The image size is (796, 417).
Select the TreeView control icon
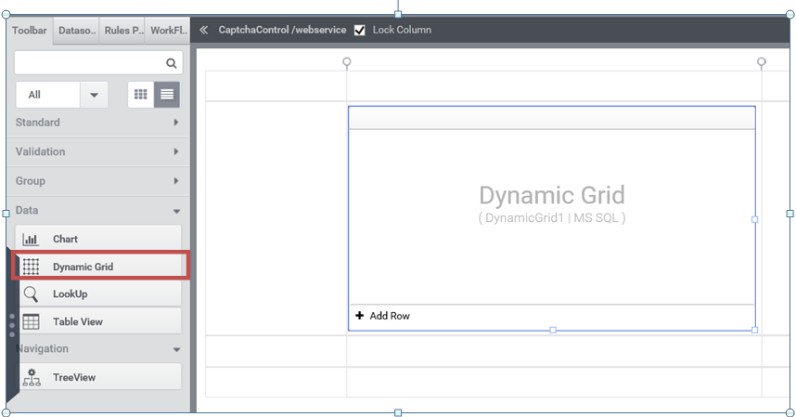coord(32,377)
